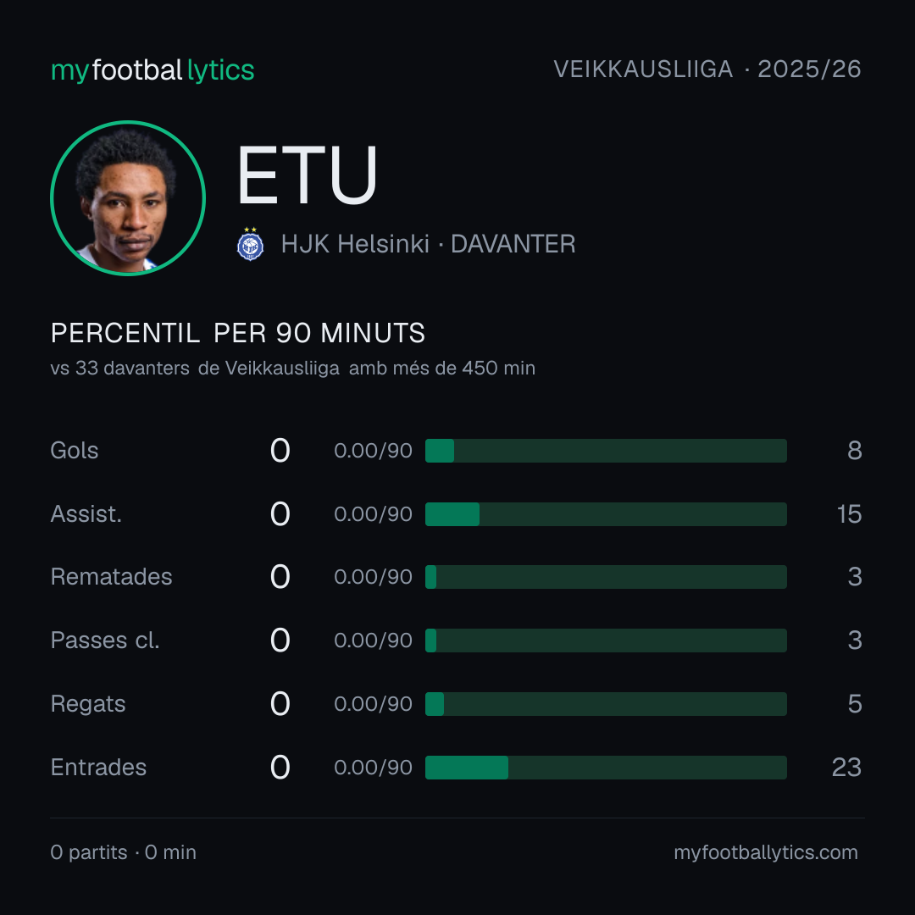Visit the myfootballytics.com footer link
This screenshot has width=915, height=915.
(x=766, y=852)
